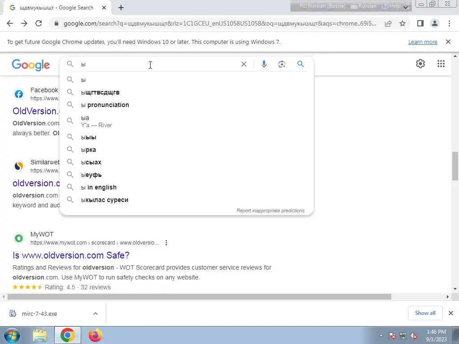
Task: Open Google apps grid
Action: pyautogui.click(x=441, y=64)
